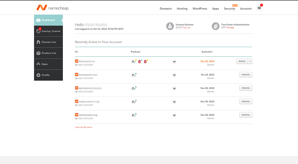Click domain product icon in Dec 22, 2018 row
298x164 pixels.
coord(134,61)
